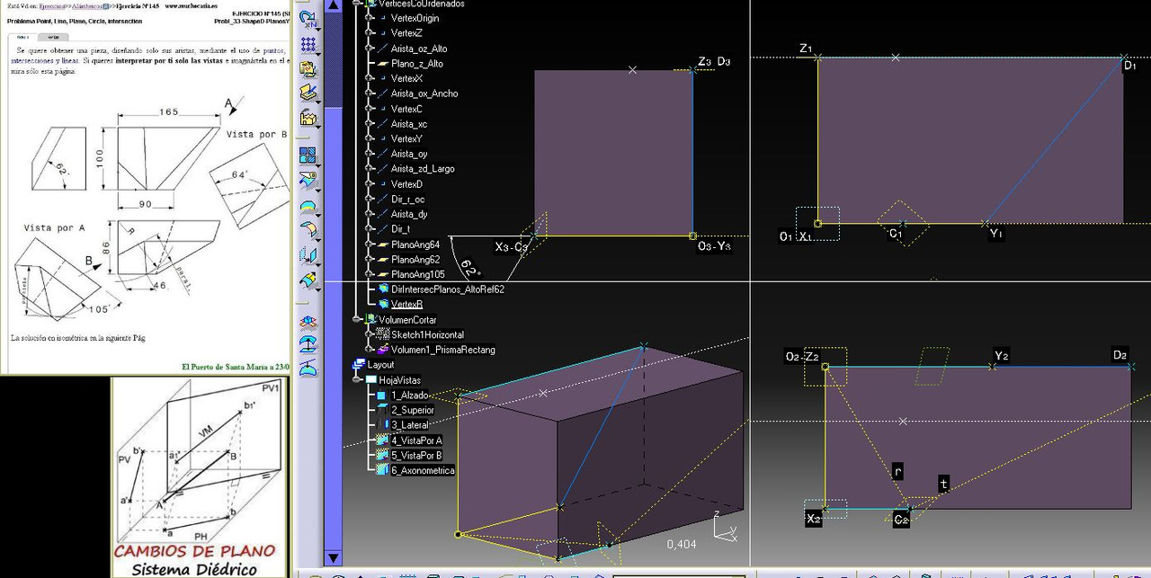Select the Dir_r_oc node
This screenshot has width=1151, height=578.
point(408,199)
